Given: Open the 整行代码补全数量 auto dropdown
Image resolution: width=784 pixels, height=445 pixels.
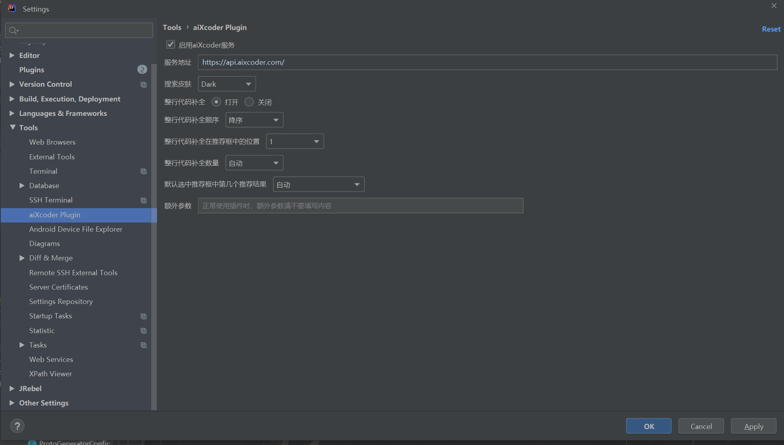Looking at the screenshot, I should tap(253, 163).
